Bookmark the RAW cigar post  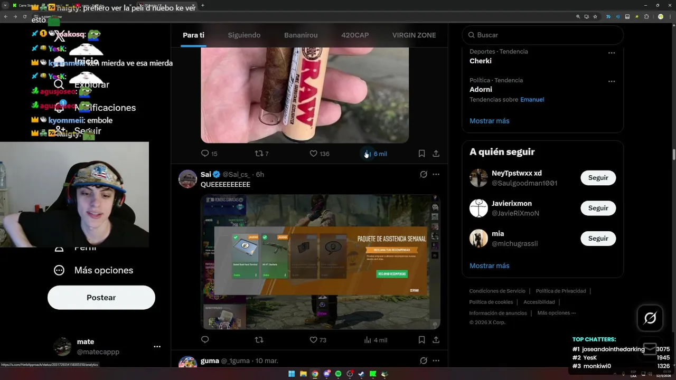click(421, 154)
